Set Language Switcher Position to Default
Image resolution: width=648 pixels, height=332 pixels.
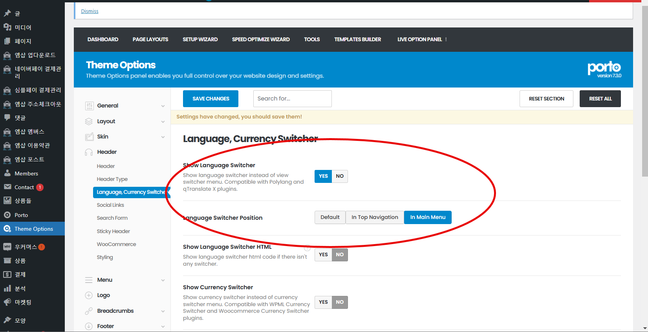[330, 217]
